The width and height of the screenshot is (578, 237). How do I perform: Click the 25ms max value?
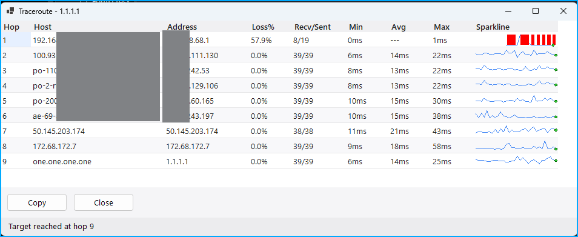tap(442, 161)
